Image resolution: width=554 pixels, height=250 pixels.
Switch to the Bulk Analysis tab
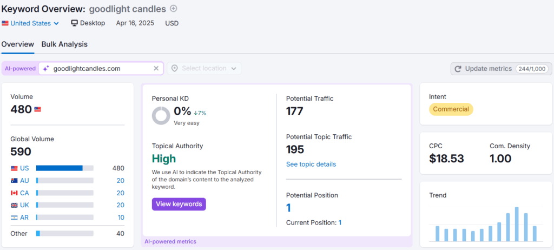tap(64, 44)
